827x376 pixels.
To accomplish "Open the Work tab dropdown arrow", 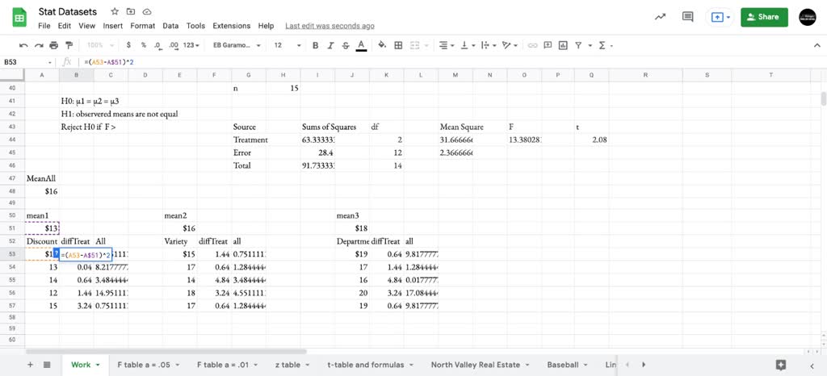I will pos(99,365).
